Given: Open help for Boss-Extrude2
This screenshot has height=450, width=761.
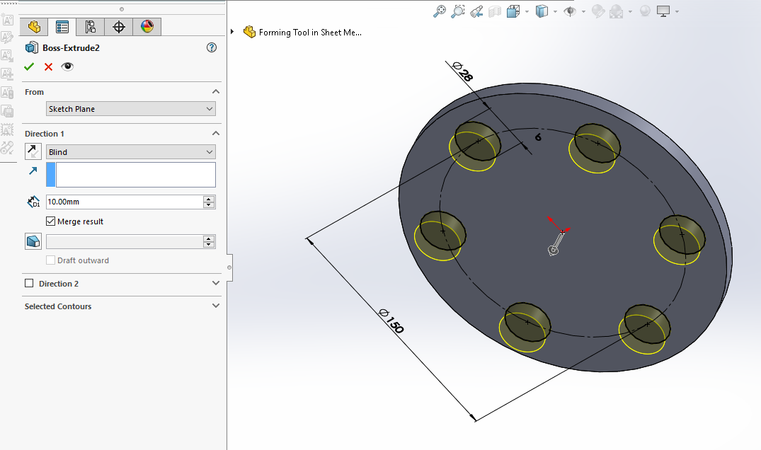Looking at the screenshot, I should [x=211, y=47].
